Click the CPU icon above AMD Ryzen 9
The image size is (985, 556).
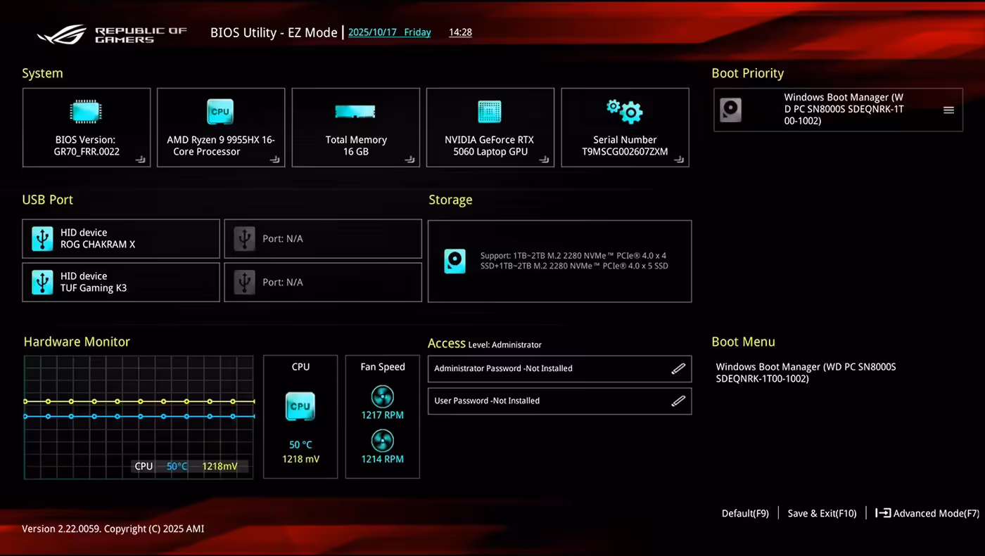(x=220, y=111)
